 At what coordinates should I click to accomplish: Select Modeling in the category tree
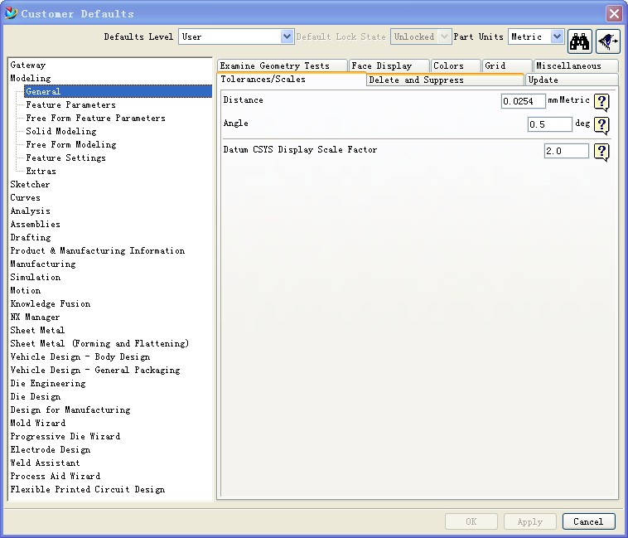(31, 78)
